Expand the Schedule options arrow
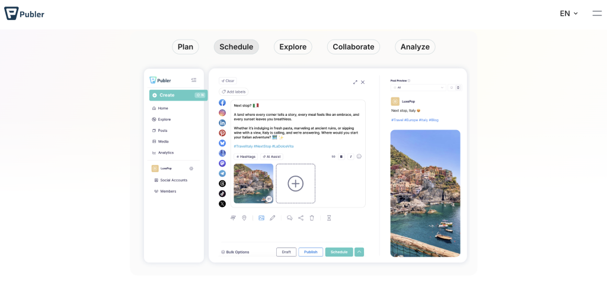 pos(359,252)
